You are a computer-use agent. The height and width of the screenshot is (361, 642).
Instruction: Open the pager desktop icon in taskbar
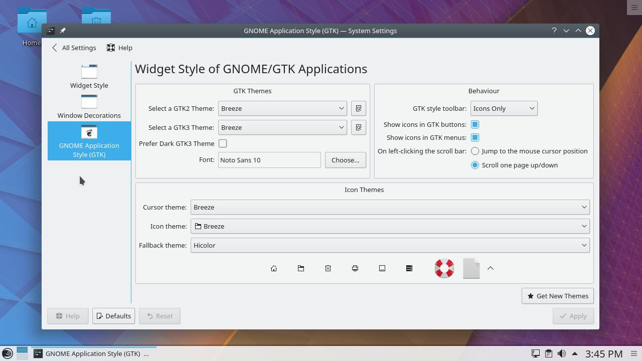click(22, 353)
